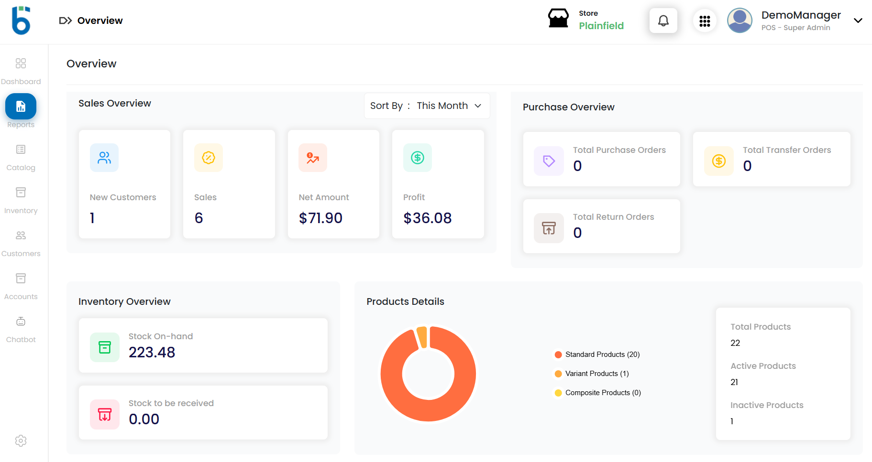
Task: Open the Customers menu label
Action: coord(21,254)
